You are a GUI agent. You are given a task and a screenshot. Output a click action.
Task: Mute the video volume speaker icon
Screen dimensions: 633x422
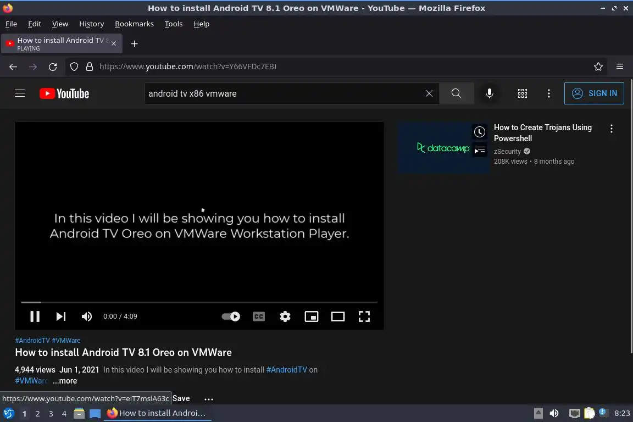point(86,316)
